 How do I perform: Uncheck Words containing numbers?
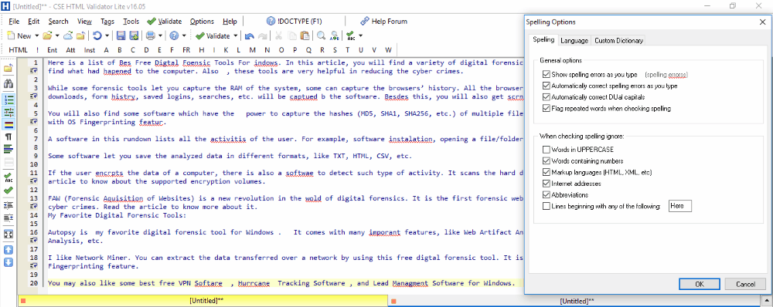546,161
